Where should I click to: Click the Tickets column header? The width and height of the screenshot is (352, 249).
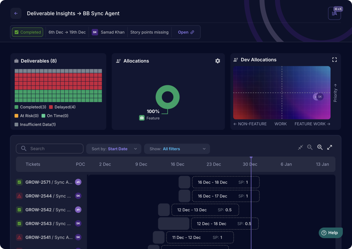33,164
